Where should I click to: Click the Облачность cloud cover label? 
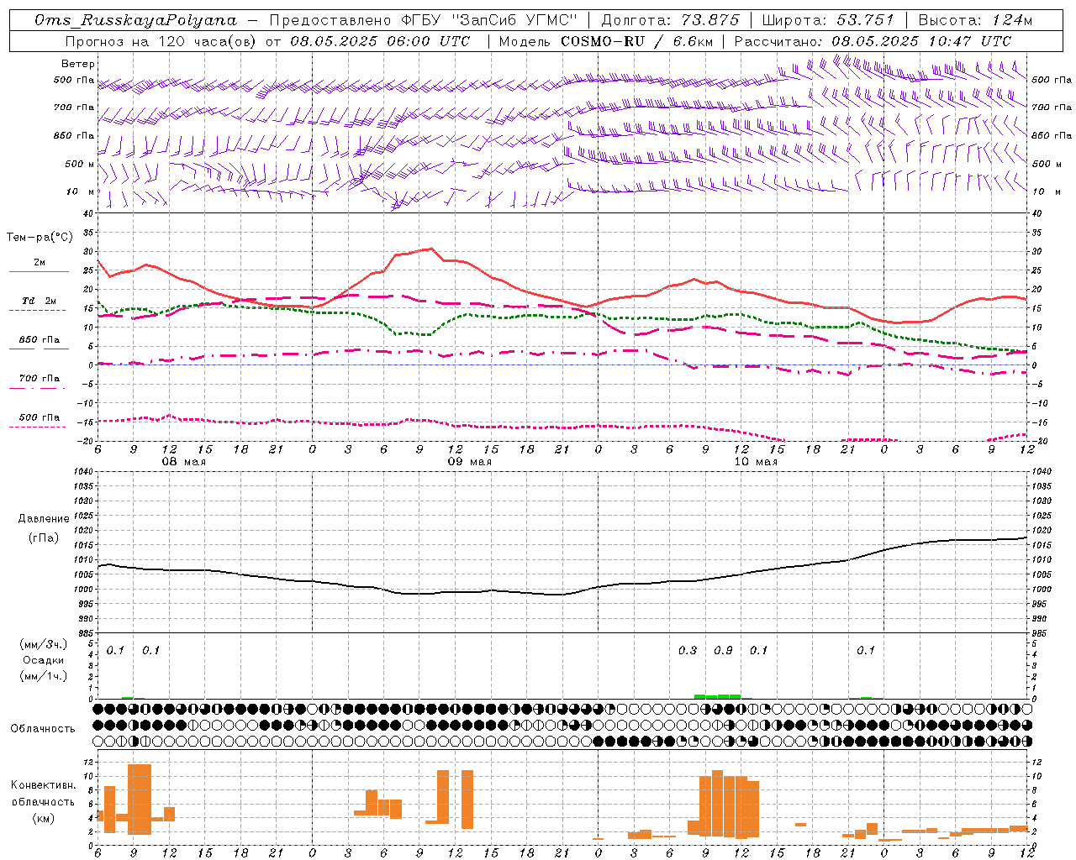pos(43,728)
